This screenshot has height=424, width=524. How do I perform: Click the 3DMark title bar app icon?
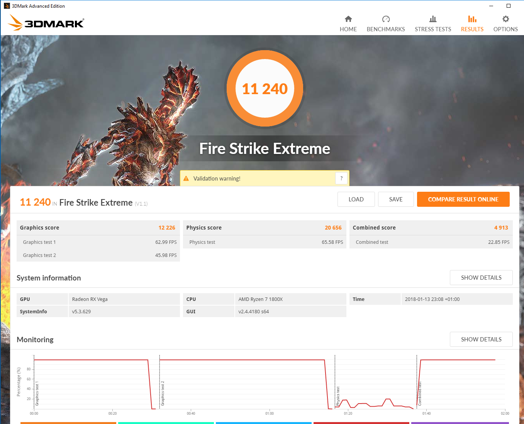click(7, 6)
